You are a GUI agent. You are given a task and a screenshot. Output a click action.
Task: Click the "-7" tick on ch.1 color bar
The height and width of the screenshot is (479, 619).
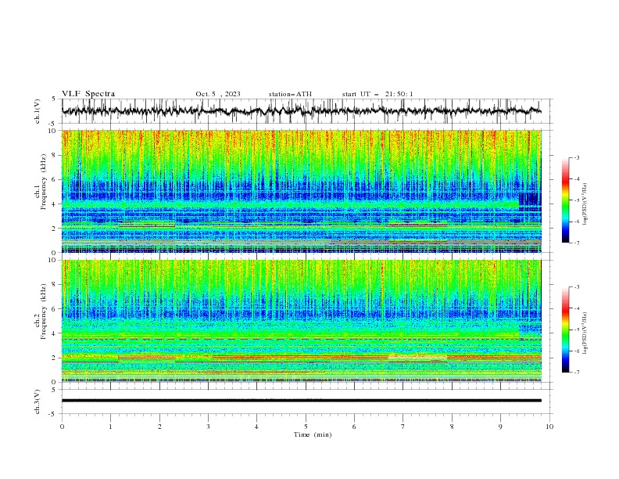(x=577, y=243)
